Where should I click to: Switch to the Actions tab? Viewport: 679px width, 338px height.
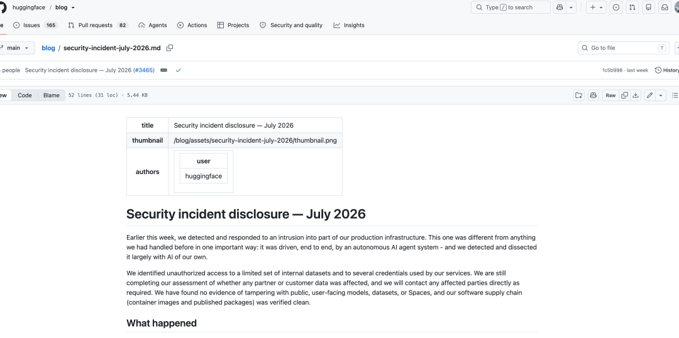pos(192,25)
